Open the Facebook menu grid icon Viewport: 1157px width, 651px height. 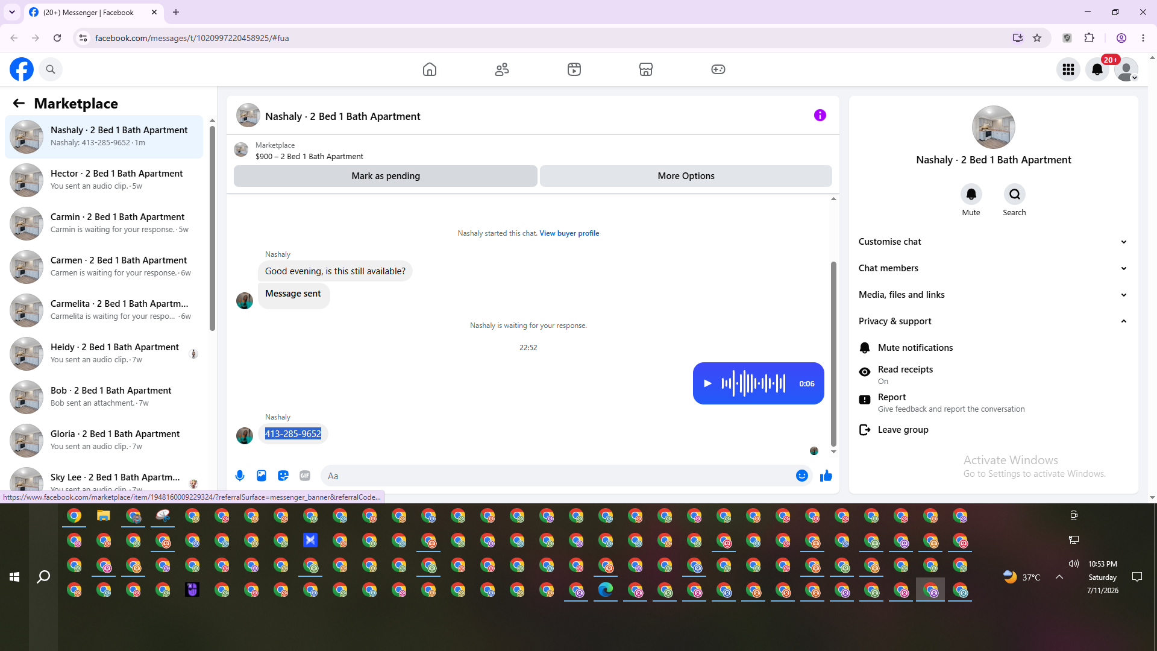click(1068, 69)
